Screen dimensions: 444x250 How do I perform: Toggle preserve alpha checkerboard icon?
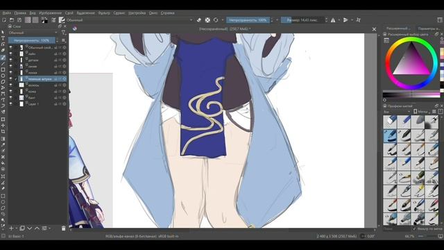207,20
